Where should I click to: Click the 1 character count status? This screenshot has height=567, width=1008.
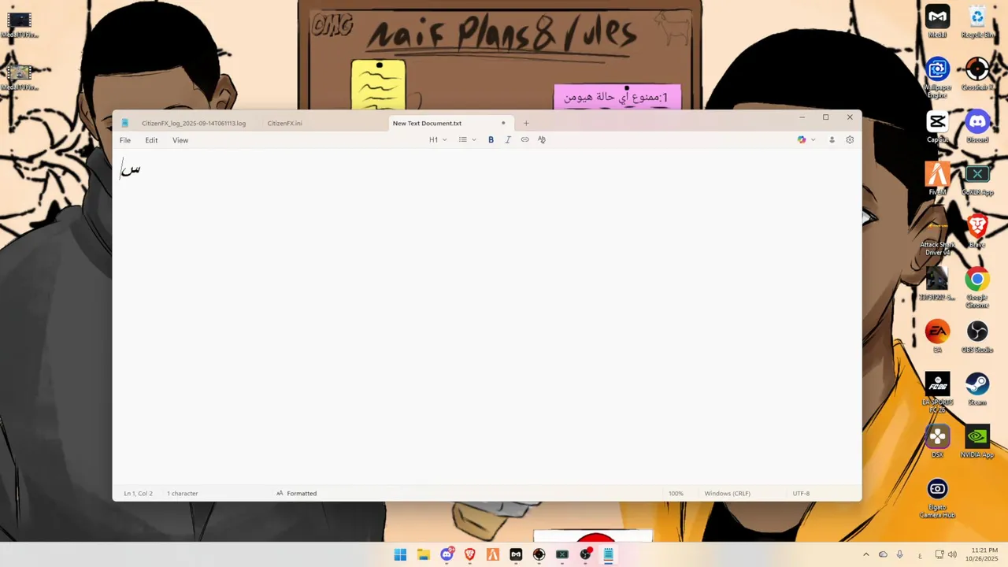click(x=182, y=494)
